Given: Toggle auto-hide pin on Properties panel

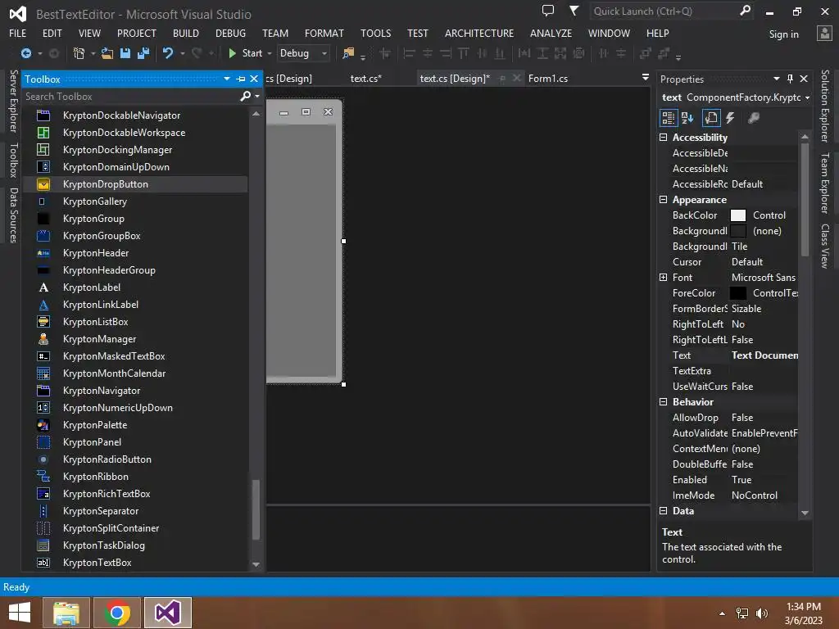Looking at the screenshot, I should pos(790,79).
